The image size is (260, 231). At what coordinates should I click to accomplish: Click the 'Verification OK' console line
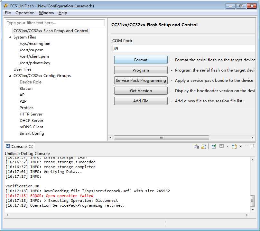coord(23,186)
